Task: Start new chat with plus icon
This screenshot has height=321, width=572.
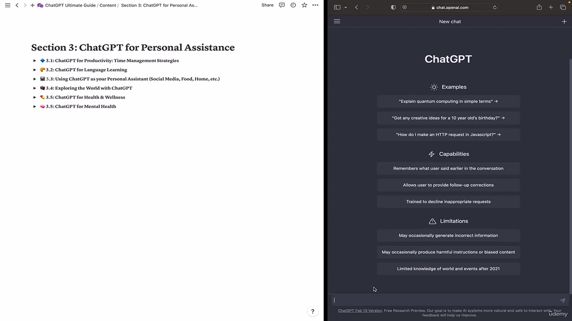Action: (x=564, y=21)
